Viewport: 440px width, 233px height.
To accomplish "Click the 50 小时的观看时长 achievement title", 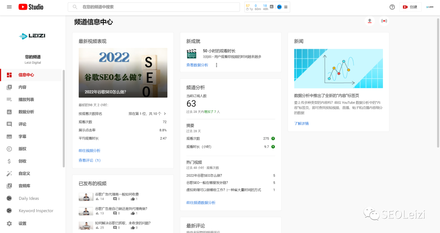I will (219, 51).
